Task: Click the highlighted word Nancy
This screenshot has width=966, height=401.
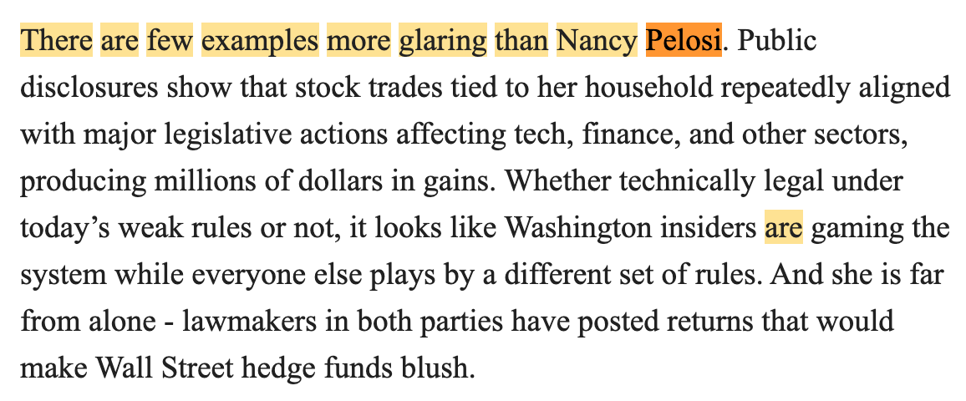Action: pos(597,41)
